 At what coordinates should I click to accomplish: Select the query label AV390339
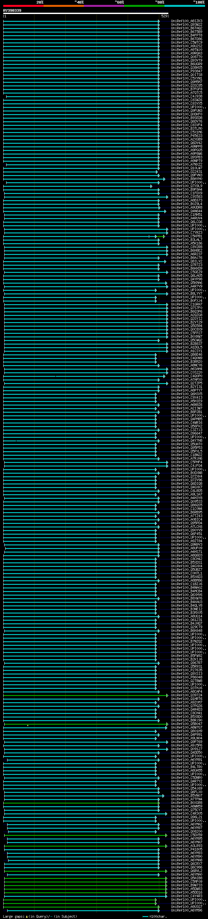pyautogui.click(x=12, y=11)
